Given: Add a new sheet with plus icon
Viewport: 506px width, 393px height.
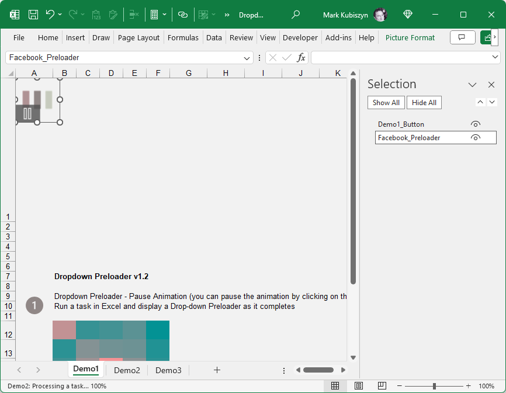Looking at the screenshot, I should pos(217,370).
